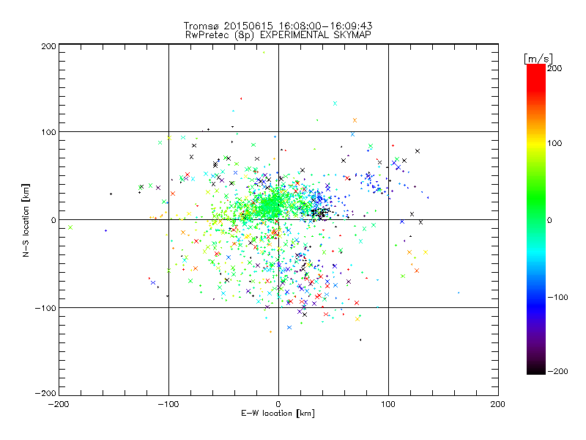Image resolution: width=586 pixels, height=440 pixels.
Task: Click the lone yellow-green X marker at far west
Action: 70,227
